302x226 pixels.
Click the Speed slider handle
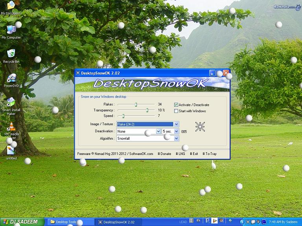click(x=123, y=116)
